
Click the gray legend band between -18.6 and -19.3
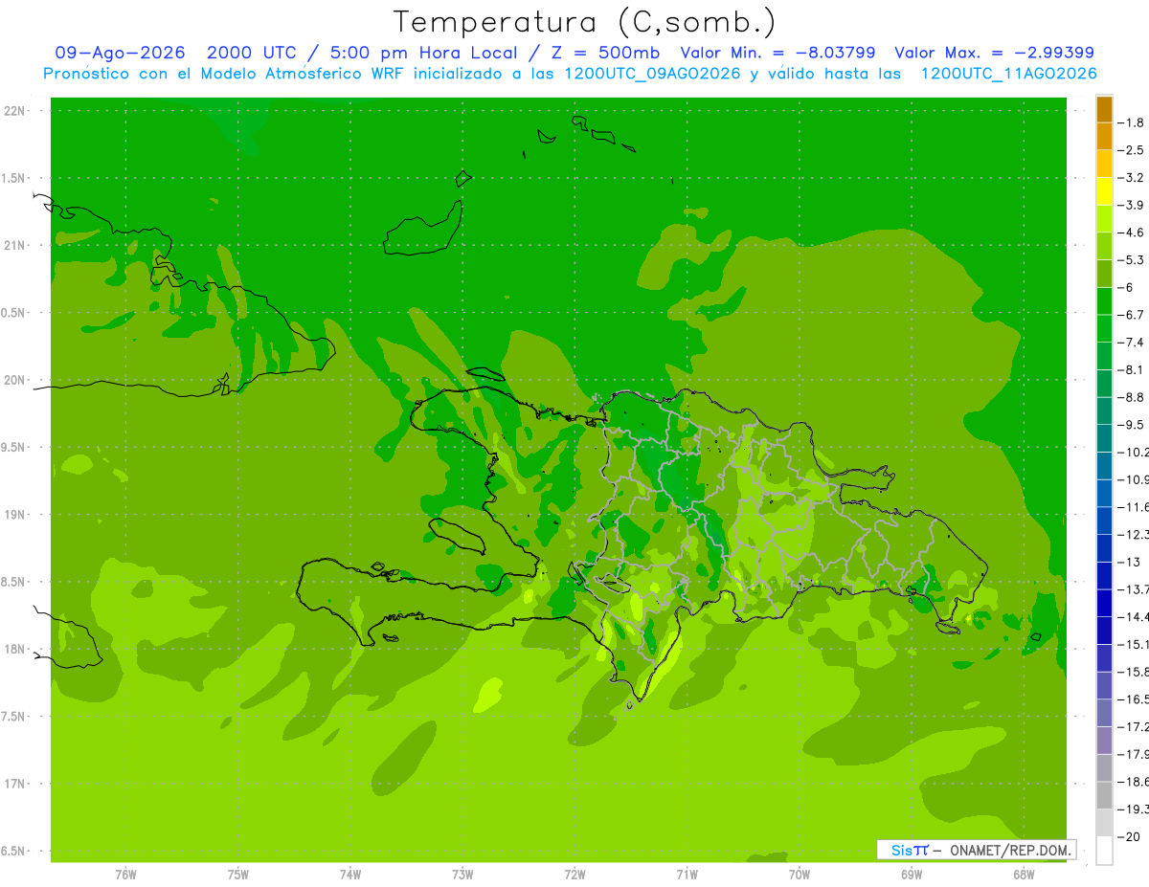point(1104,795)
